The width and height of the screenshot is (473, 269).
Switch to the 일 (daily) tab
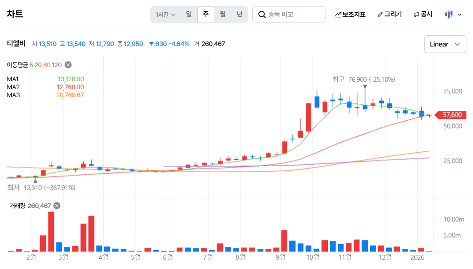(x=189, y=14)
